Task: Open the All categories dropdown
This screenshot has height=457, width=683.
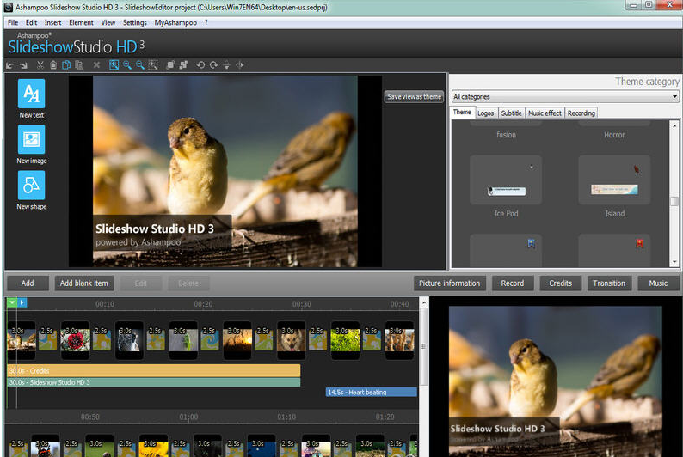Action: pyautogui.click(x=565, y=96)
